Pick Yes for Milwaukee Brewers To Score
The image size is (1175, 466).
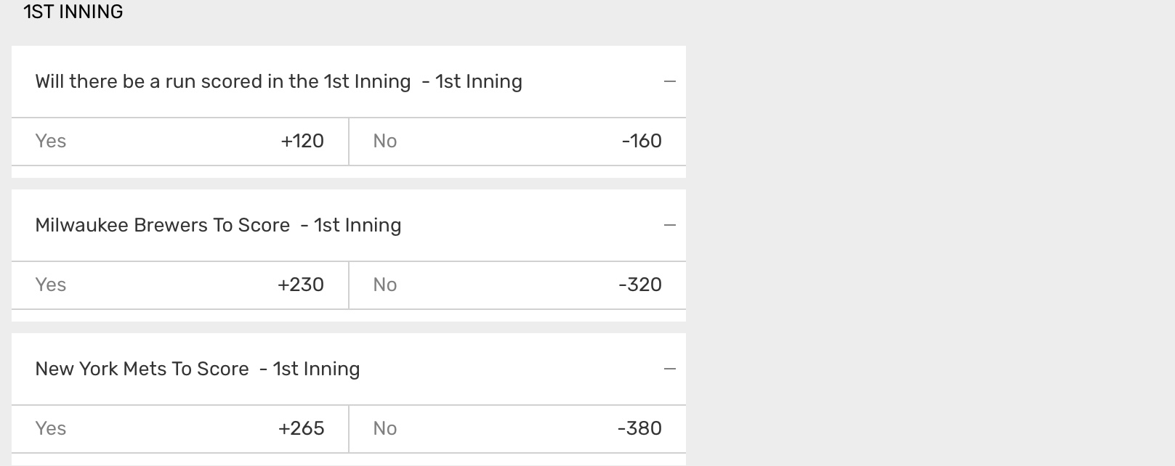[x=179, y=285]
